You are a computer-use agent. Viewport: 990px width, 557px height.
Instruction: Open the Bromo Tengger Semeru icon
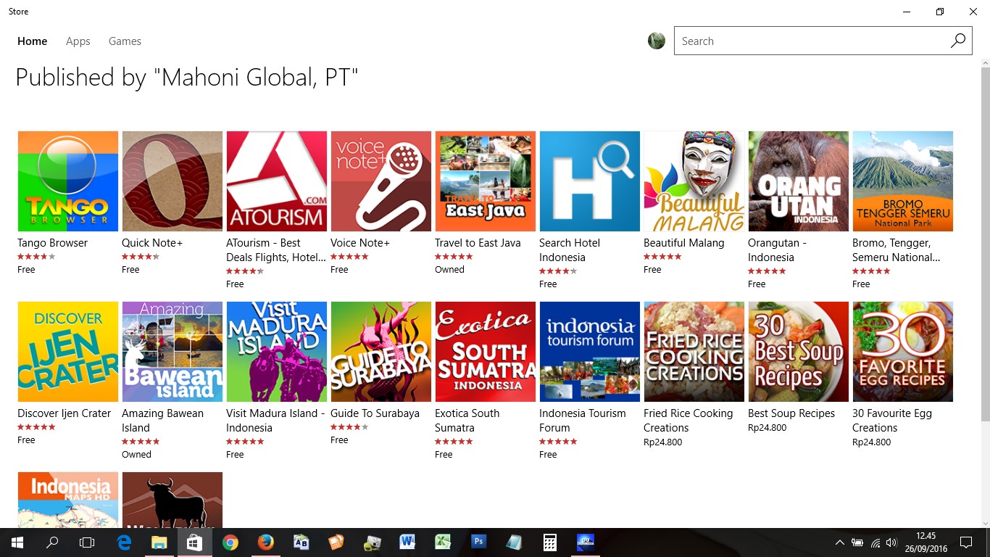click(x=903, y=181)
